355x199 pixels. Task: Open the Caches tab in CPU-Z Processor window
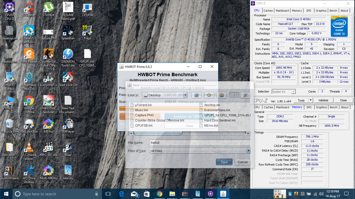268,11
